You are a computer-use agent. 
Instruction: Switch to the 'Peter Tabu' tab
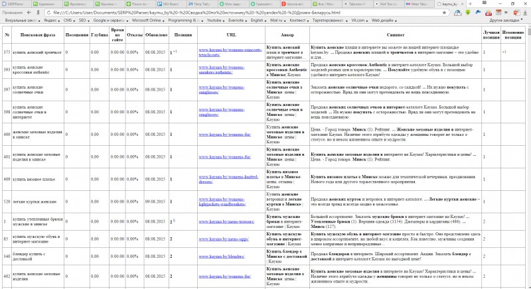[418, 4]
